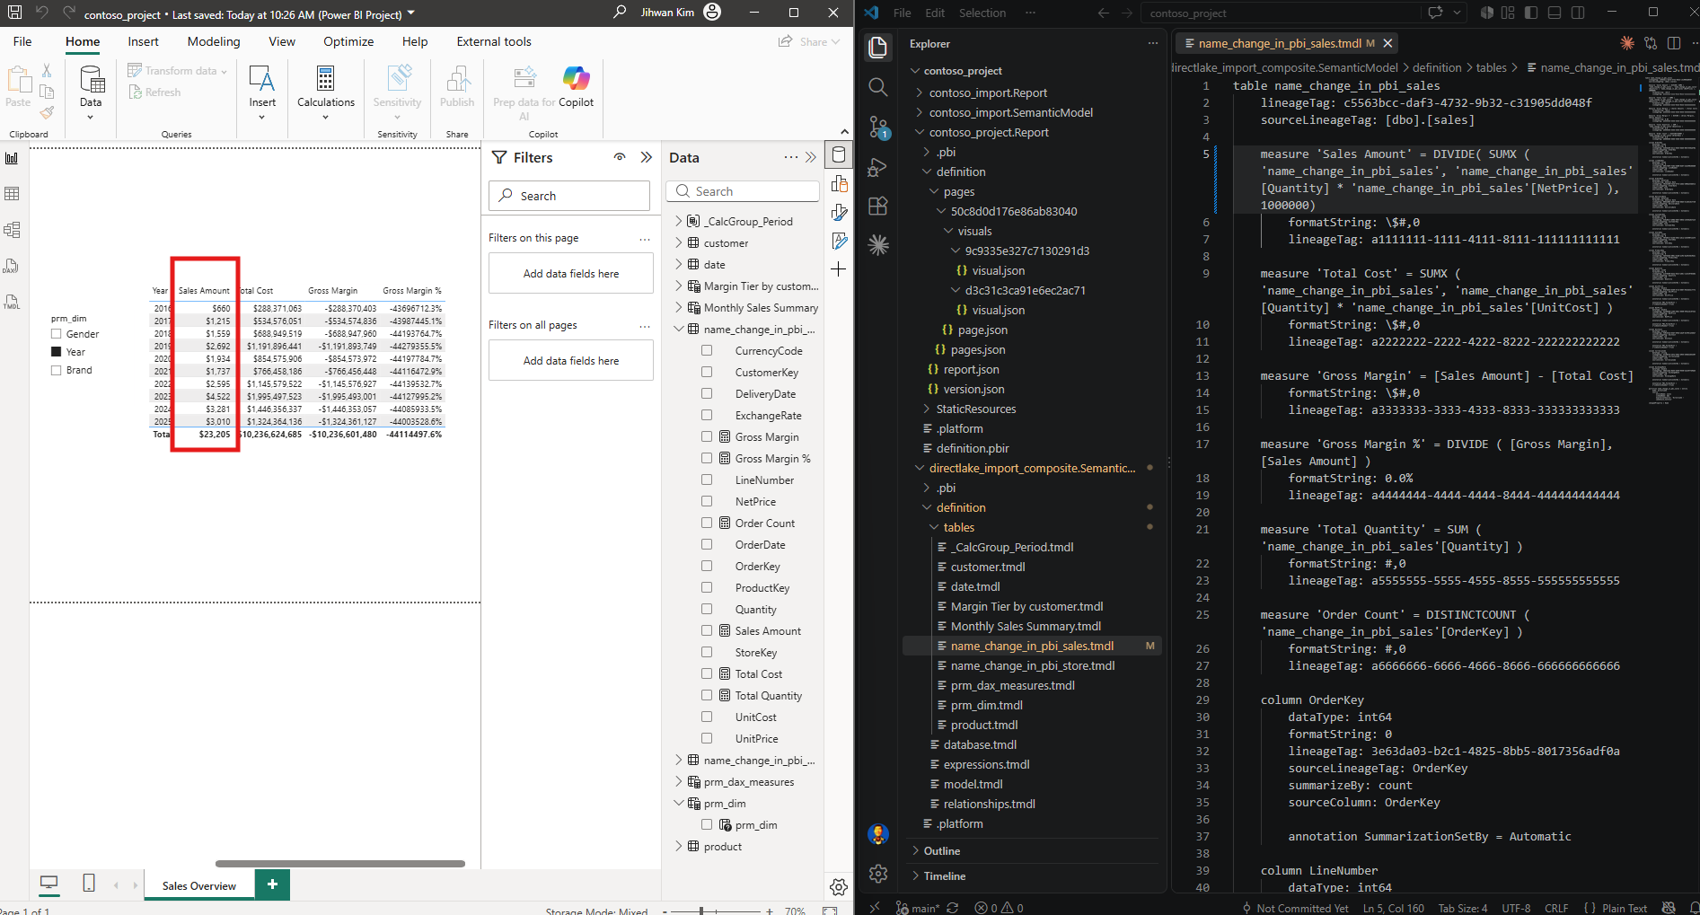The width and height of the screenshot is (1700, 915).
Task: Open VS Code Selection menu
Action: coord(982,13)
